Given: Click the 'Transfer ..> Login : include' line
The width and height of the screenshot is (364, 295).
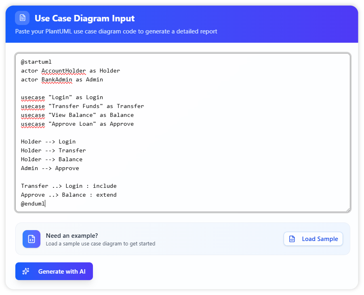Looking at the screenshot, I should (69, 186).
